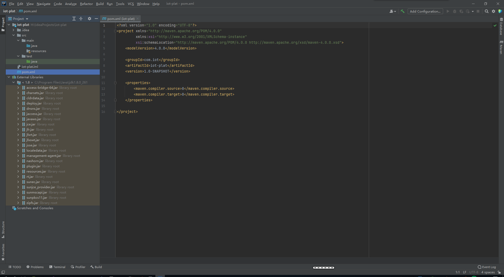
Task: Expand the resources.jar library node
Action: point(18,171)
